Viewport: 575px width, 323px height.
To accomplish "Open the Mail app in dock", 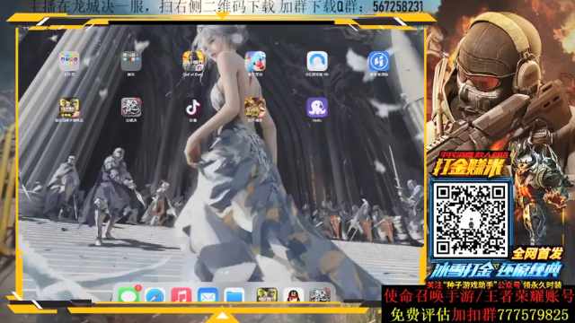I will click(x=208, y=295).
